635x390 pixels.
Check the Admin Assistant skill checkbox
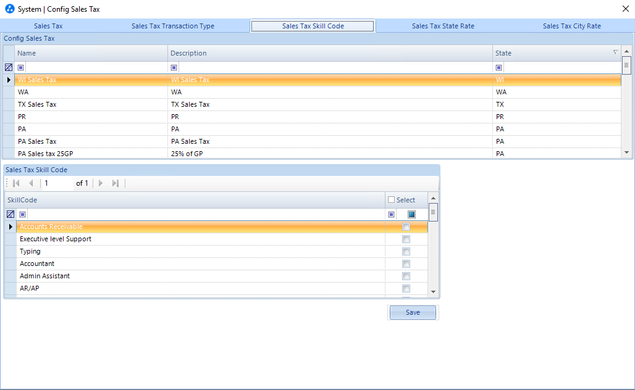(x=406, y=276)
